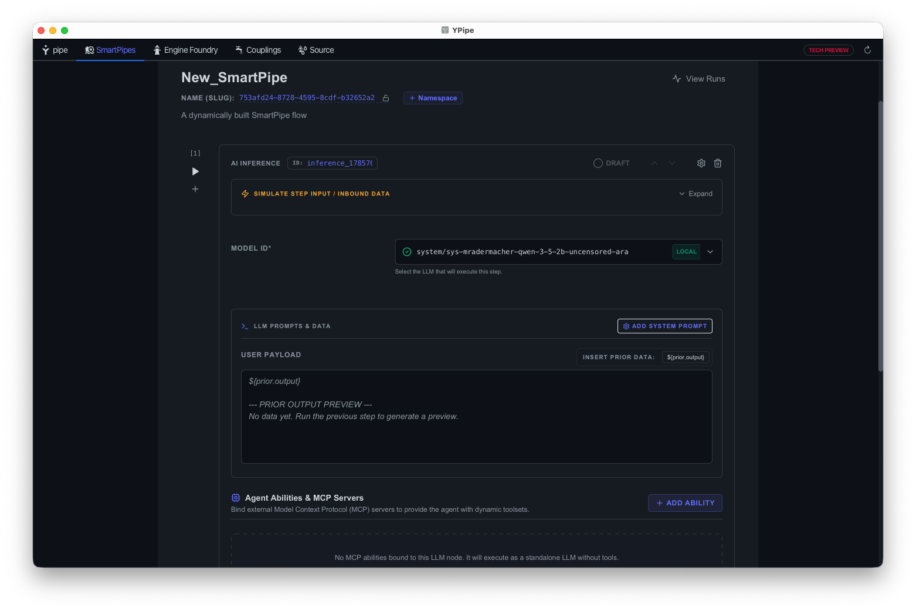The height and width of the screenshot is (611, 916).
Task: Click the YPipe window title icon
Action: coord(445,30)
